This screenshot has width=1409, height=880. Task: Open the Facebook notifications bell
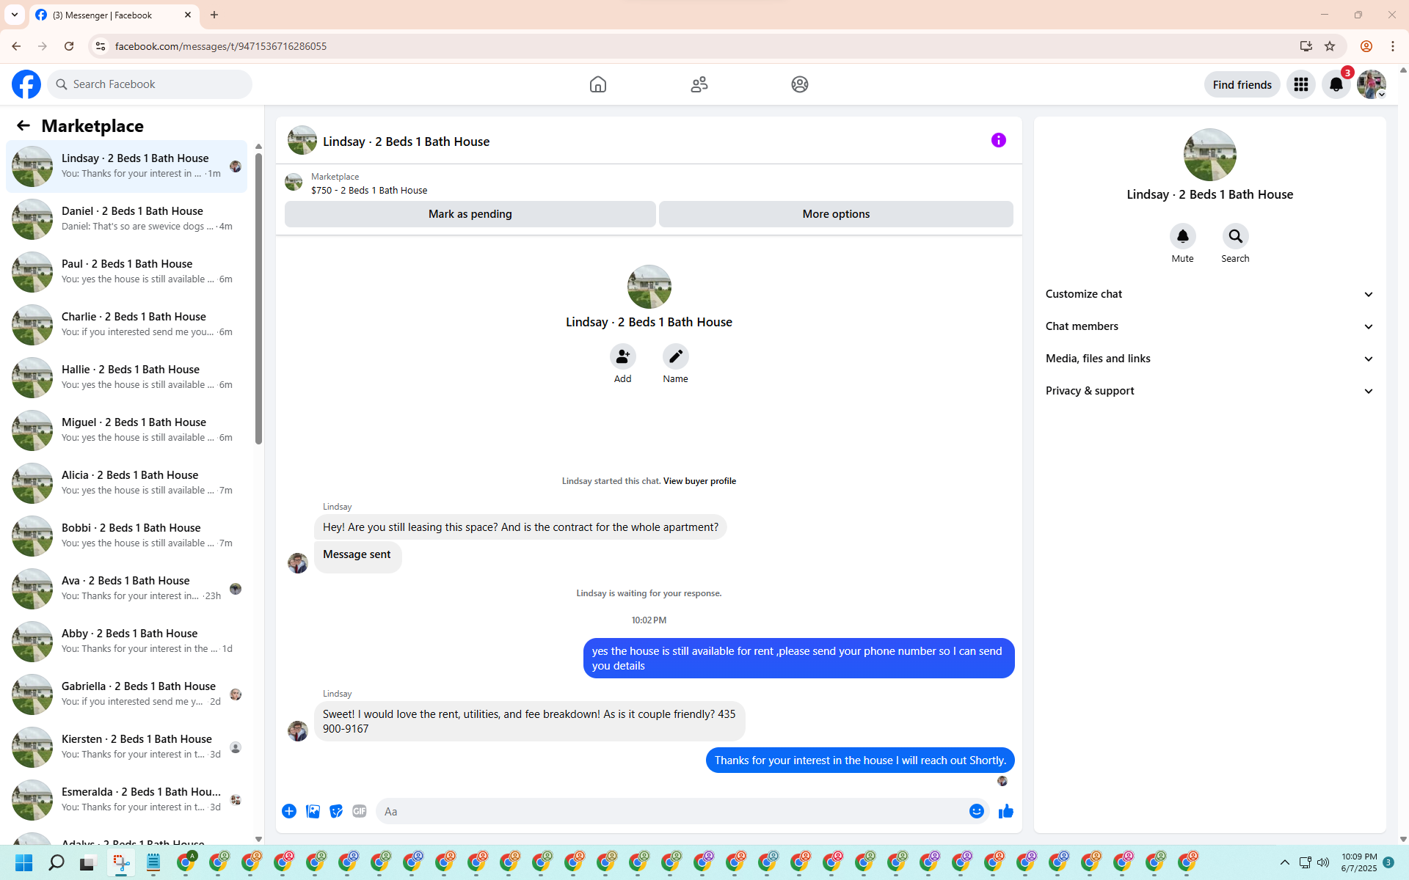click(1336, 84)
